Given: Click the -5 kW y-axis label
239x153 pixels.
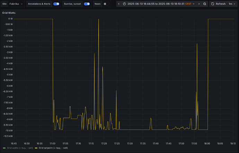Looking at the screenshot, I should coord(10,75).
